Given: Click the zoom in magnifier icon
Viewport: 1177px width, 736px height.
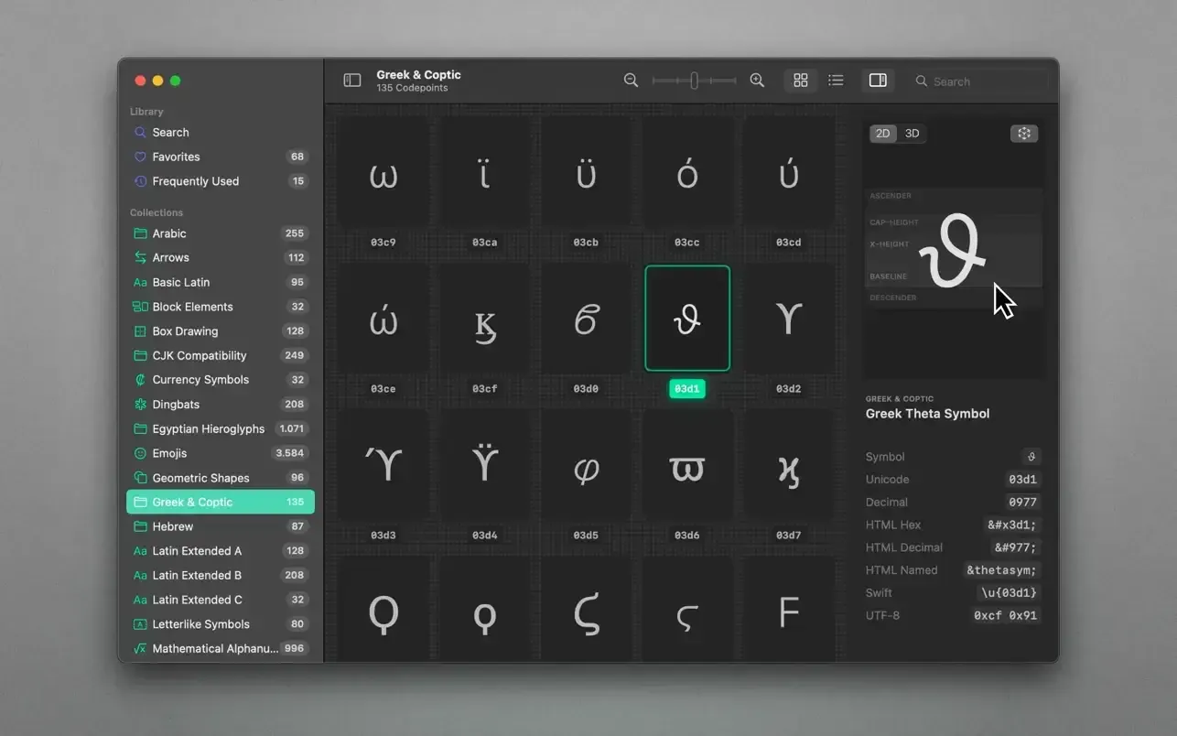Looking at the screenshot, I should 757,81.
